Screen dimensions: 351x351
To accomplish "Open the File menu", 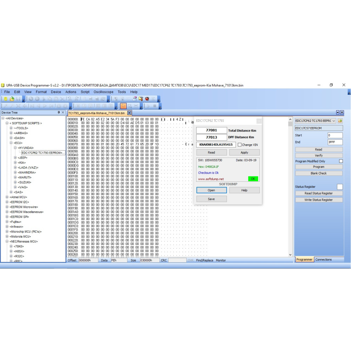I will click(7, 92).
